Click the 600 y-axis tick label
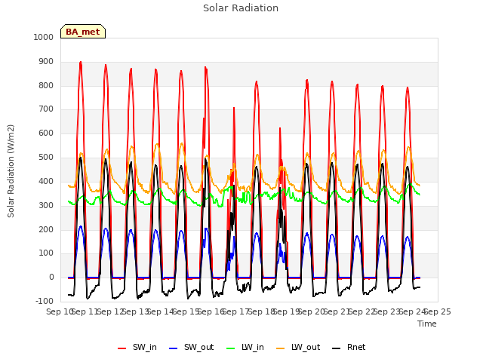The height and width of the screenshot is (362, 483). click(46, 133)
